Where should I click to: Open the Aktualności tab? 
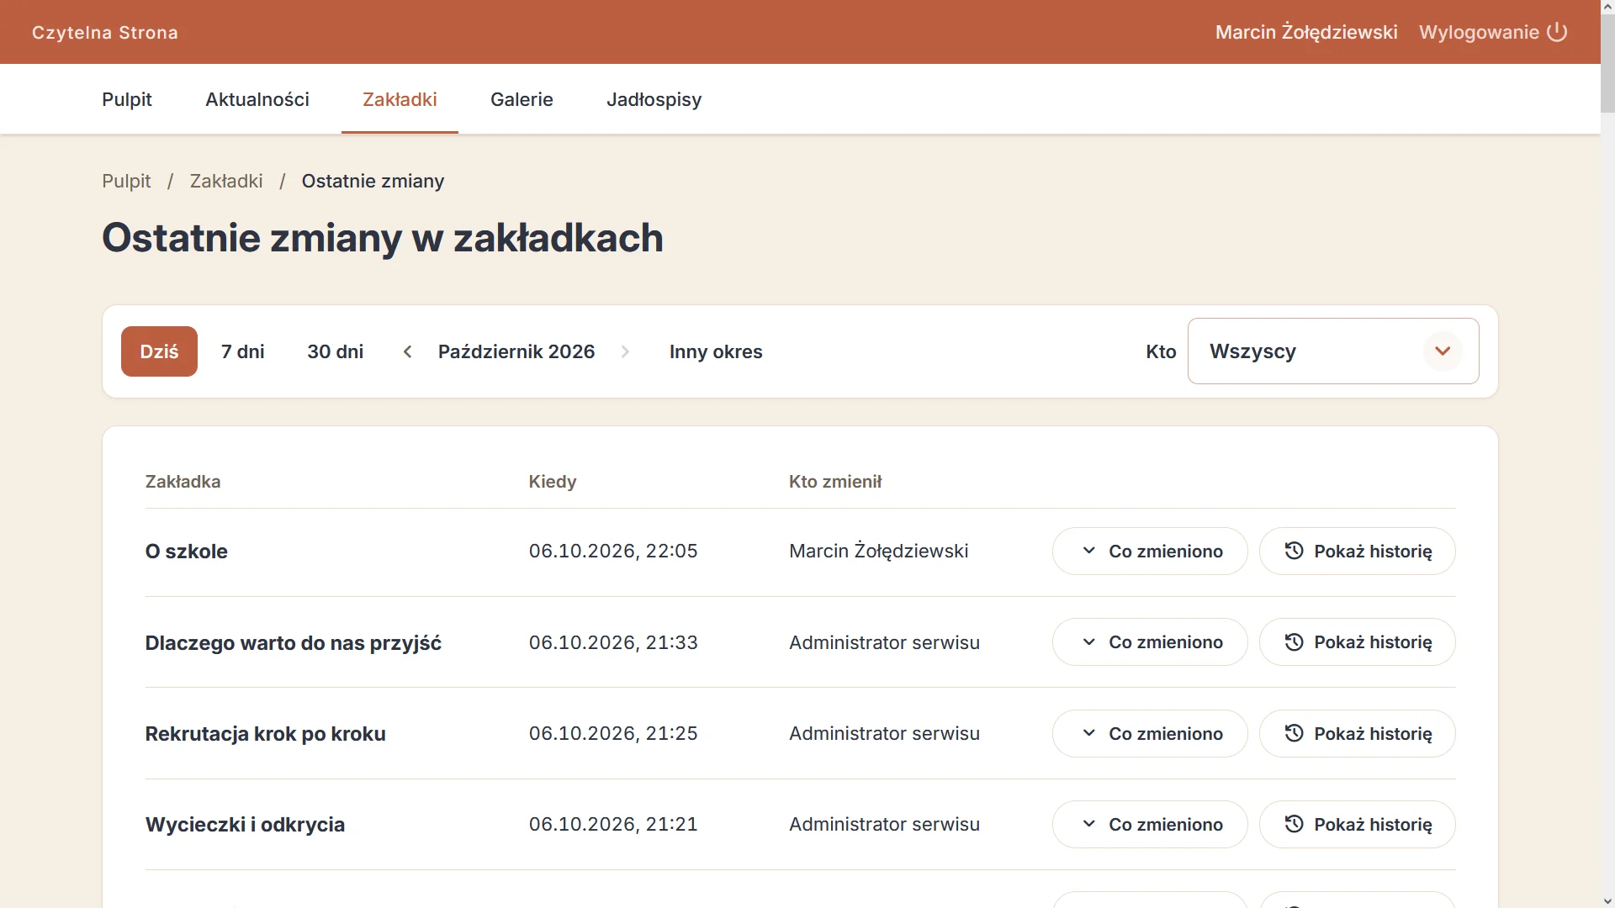[x=257, y=99]
